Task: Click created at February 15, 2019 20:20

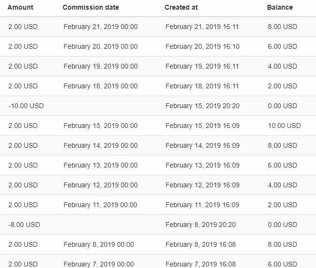Action: click(202, 106)
